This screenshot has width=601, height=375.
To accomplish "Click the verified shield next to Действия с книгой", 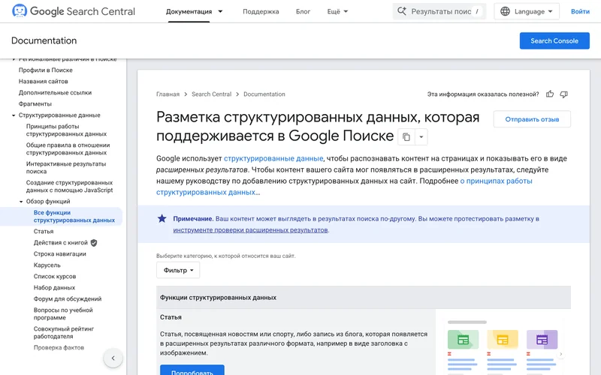I will point(94,242).
